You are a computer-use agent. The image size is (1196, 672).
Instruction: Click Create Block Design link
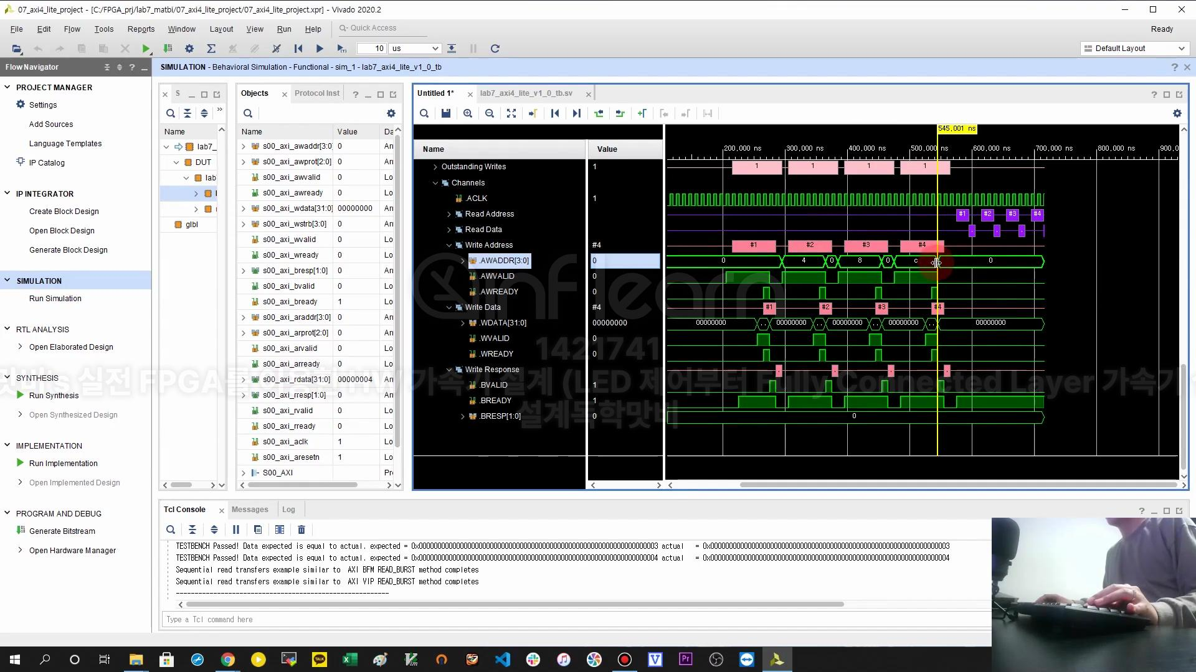pyautogui.click(x=64, y=212)
